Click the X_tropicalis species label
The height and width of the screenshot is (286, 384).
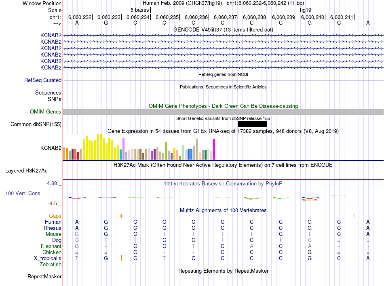pos(48,259)
